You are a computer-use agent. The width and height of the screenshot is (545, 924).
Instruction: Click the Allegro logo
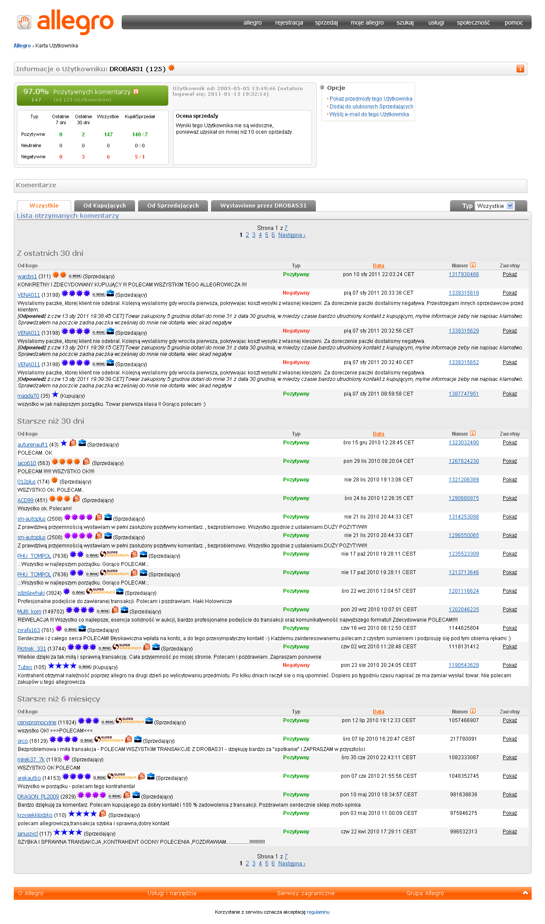[65, 22]
